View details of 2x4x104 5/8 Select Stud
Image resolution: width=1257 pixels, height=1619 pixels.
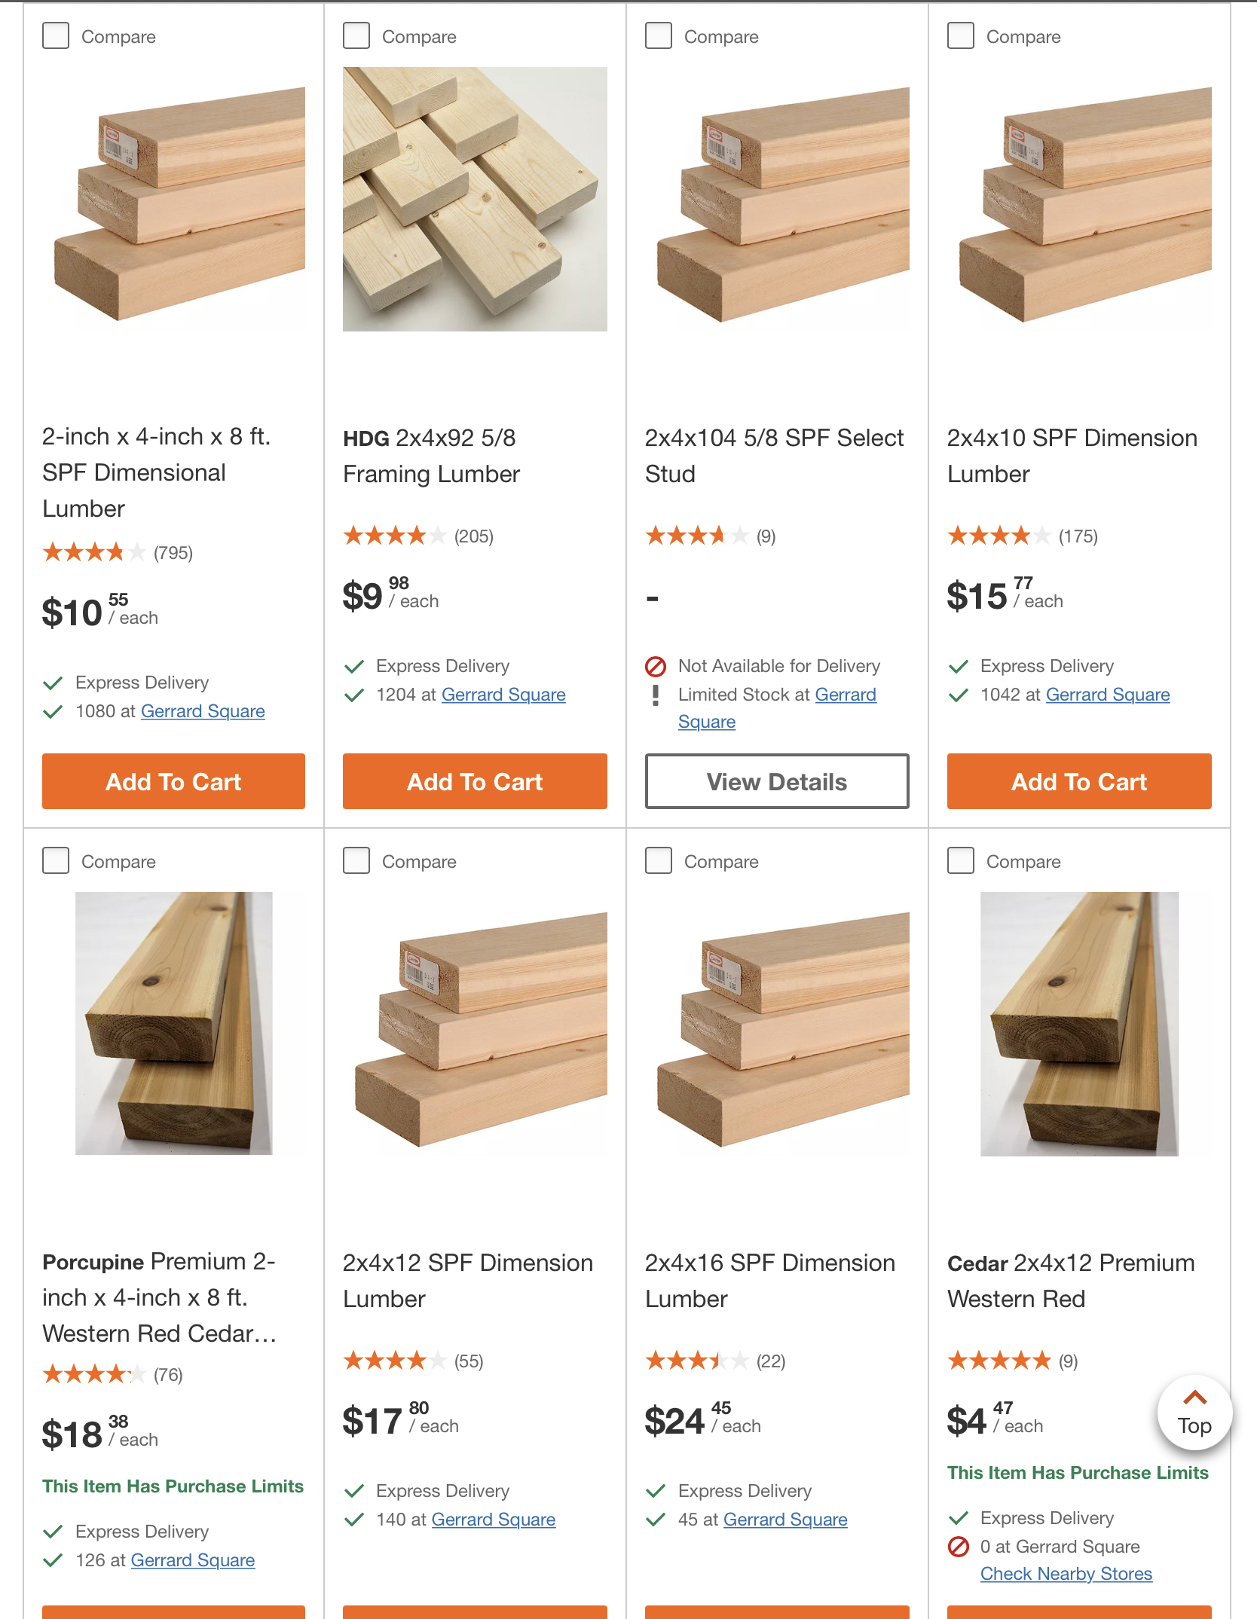777,781
